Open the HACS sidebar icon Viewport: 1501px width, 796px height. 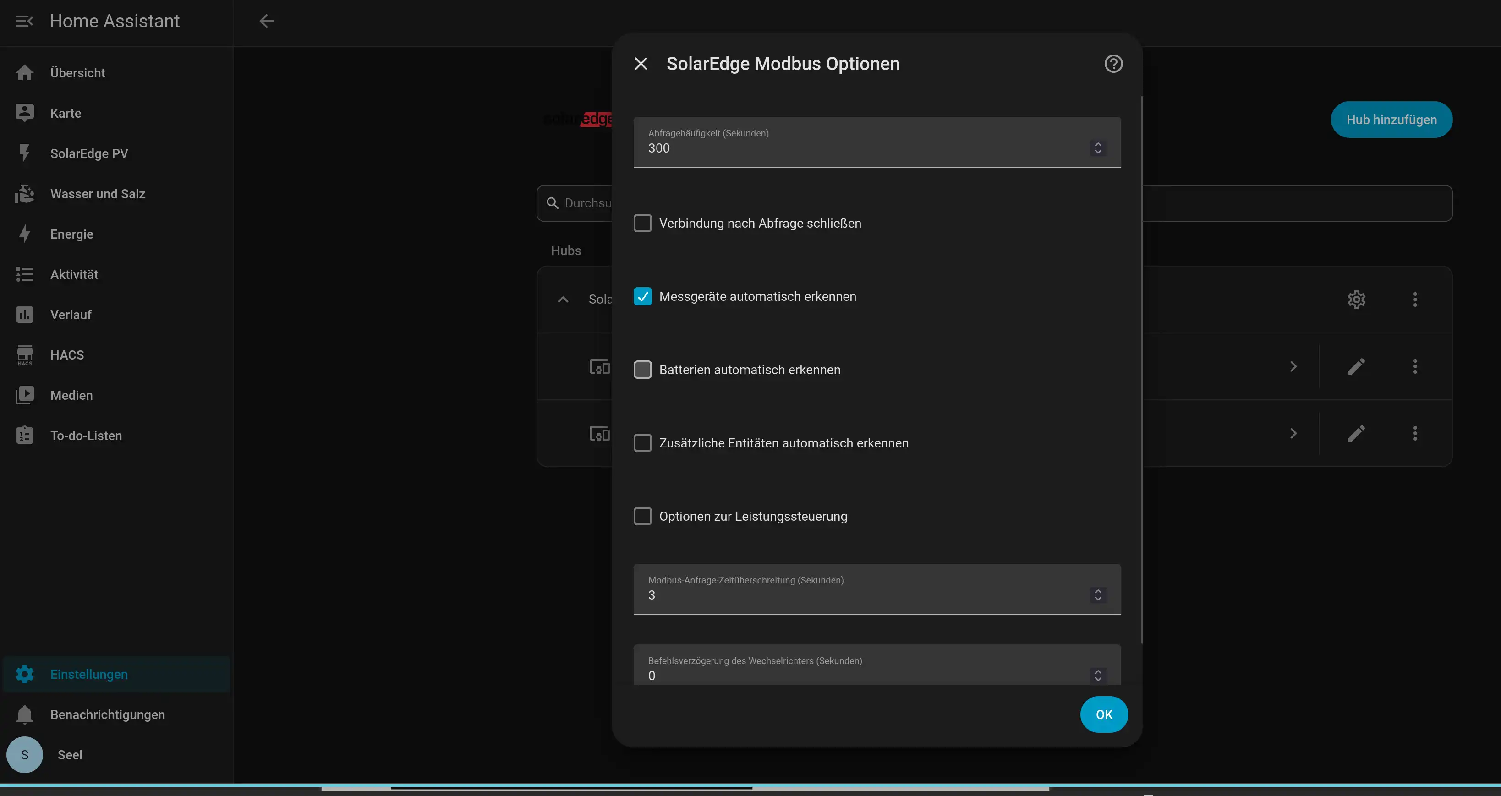point(24,354)
